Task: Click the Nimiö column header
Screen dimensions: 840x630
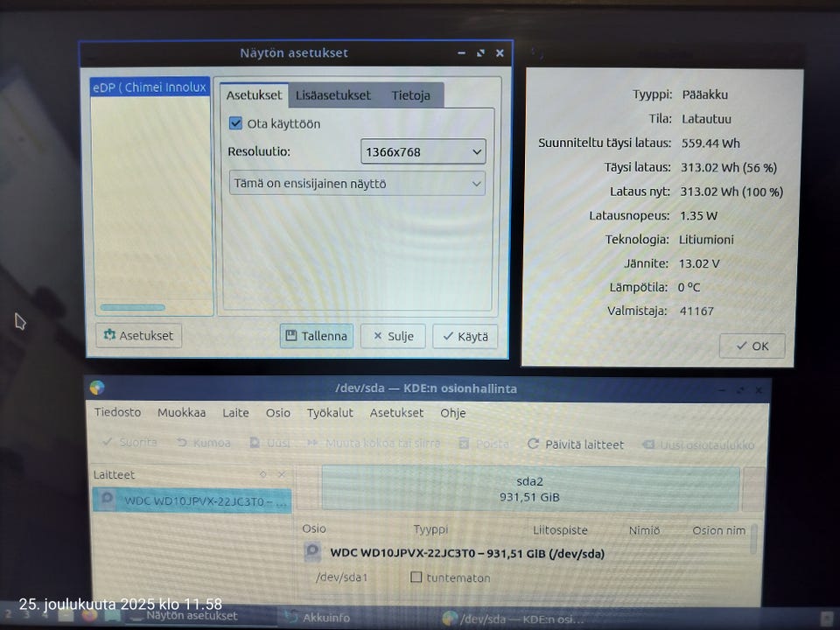Action: (645, 530)
